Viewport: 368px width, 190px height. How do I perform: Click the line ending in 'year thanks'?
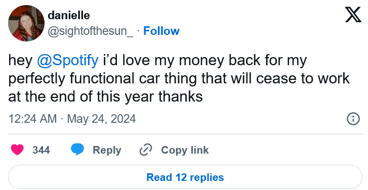(x=106, y=97)
